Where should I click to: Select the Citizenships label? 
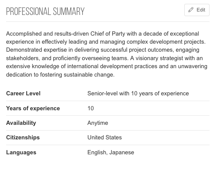[x=23, y=138]
